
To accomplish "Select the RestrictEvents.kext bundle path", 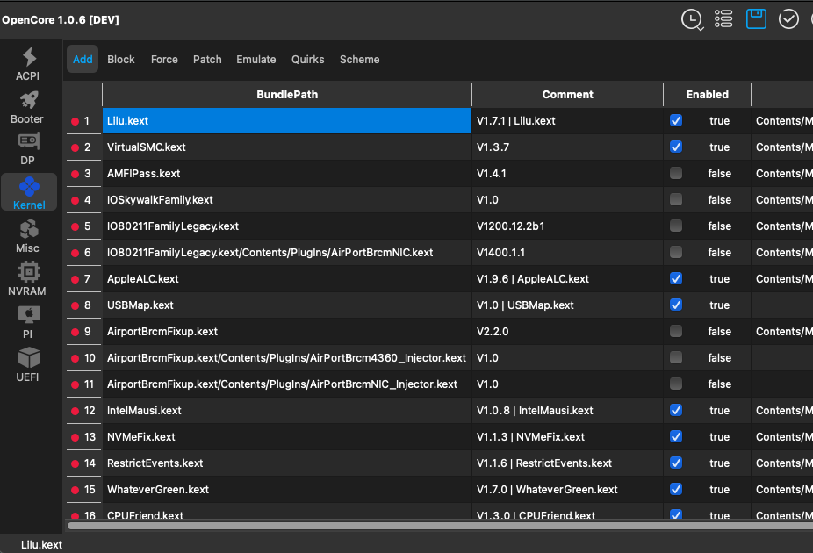I will pyautogui.click(x=287, y=463).
